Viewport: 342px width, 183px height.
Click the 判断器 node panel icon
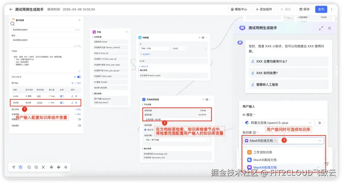pyautogui.click(x=203, y=37)
